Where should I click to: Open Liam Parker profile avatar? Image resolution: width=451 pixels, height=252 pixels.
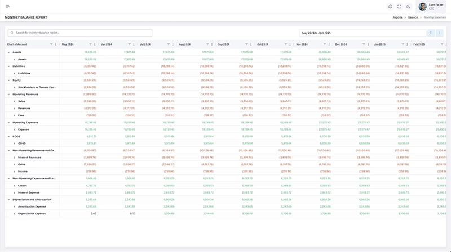422,7
